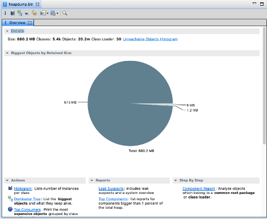Collapse the Actions section
The height and width of the screenshot is (219, 267).
click(x=7, y=180)
